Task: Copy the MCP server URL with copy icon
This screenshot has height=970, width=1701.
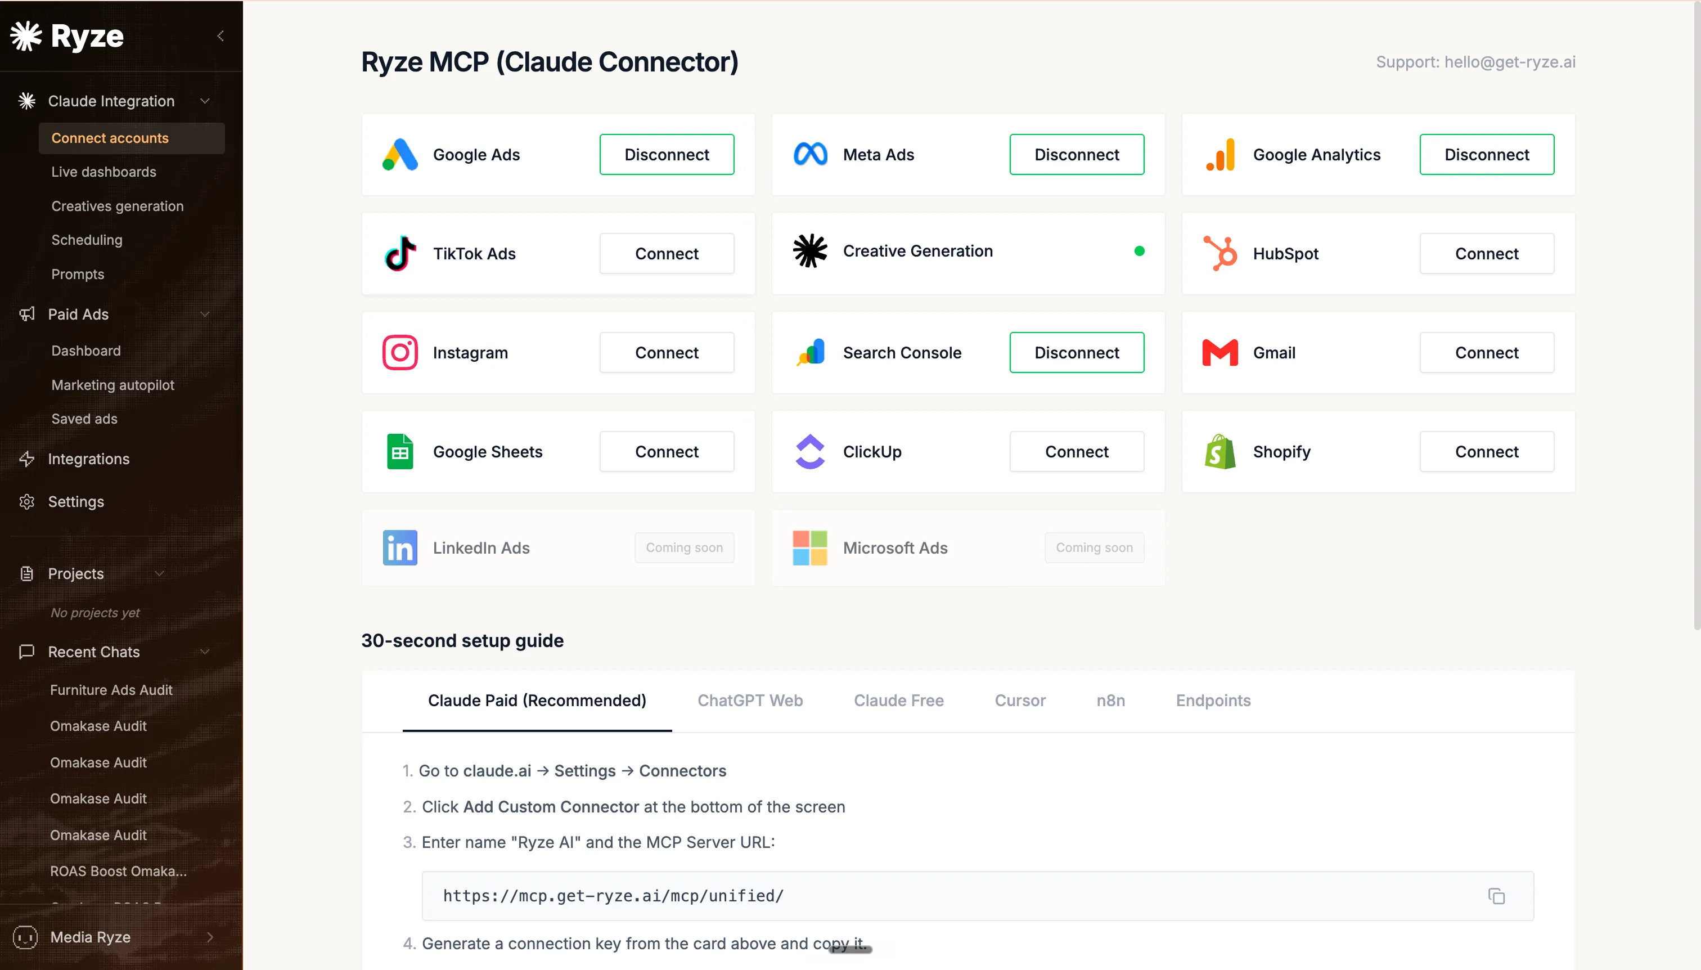Action: click(1496, 896)
